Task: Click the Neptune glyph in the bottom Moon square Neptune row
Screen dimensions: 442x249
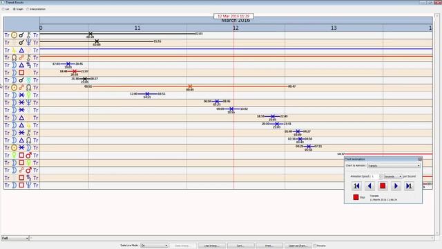Action: point(28,185)
